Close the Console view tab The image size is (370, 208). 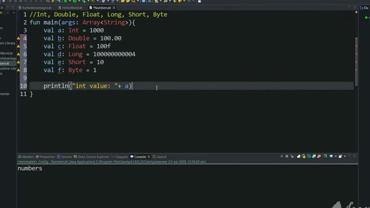tap(149, 157)
